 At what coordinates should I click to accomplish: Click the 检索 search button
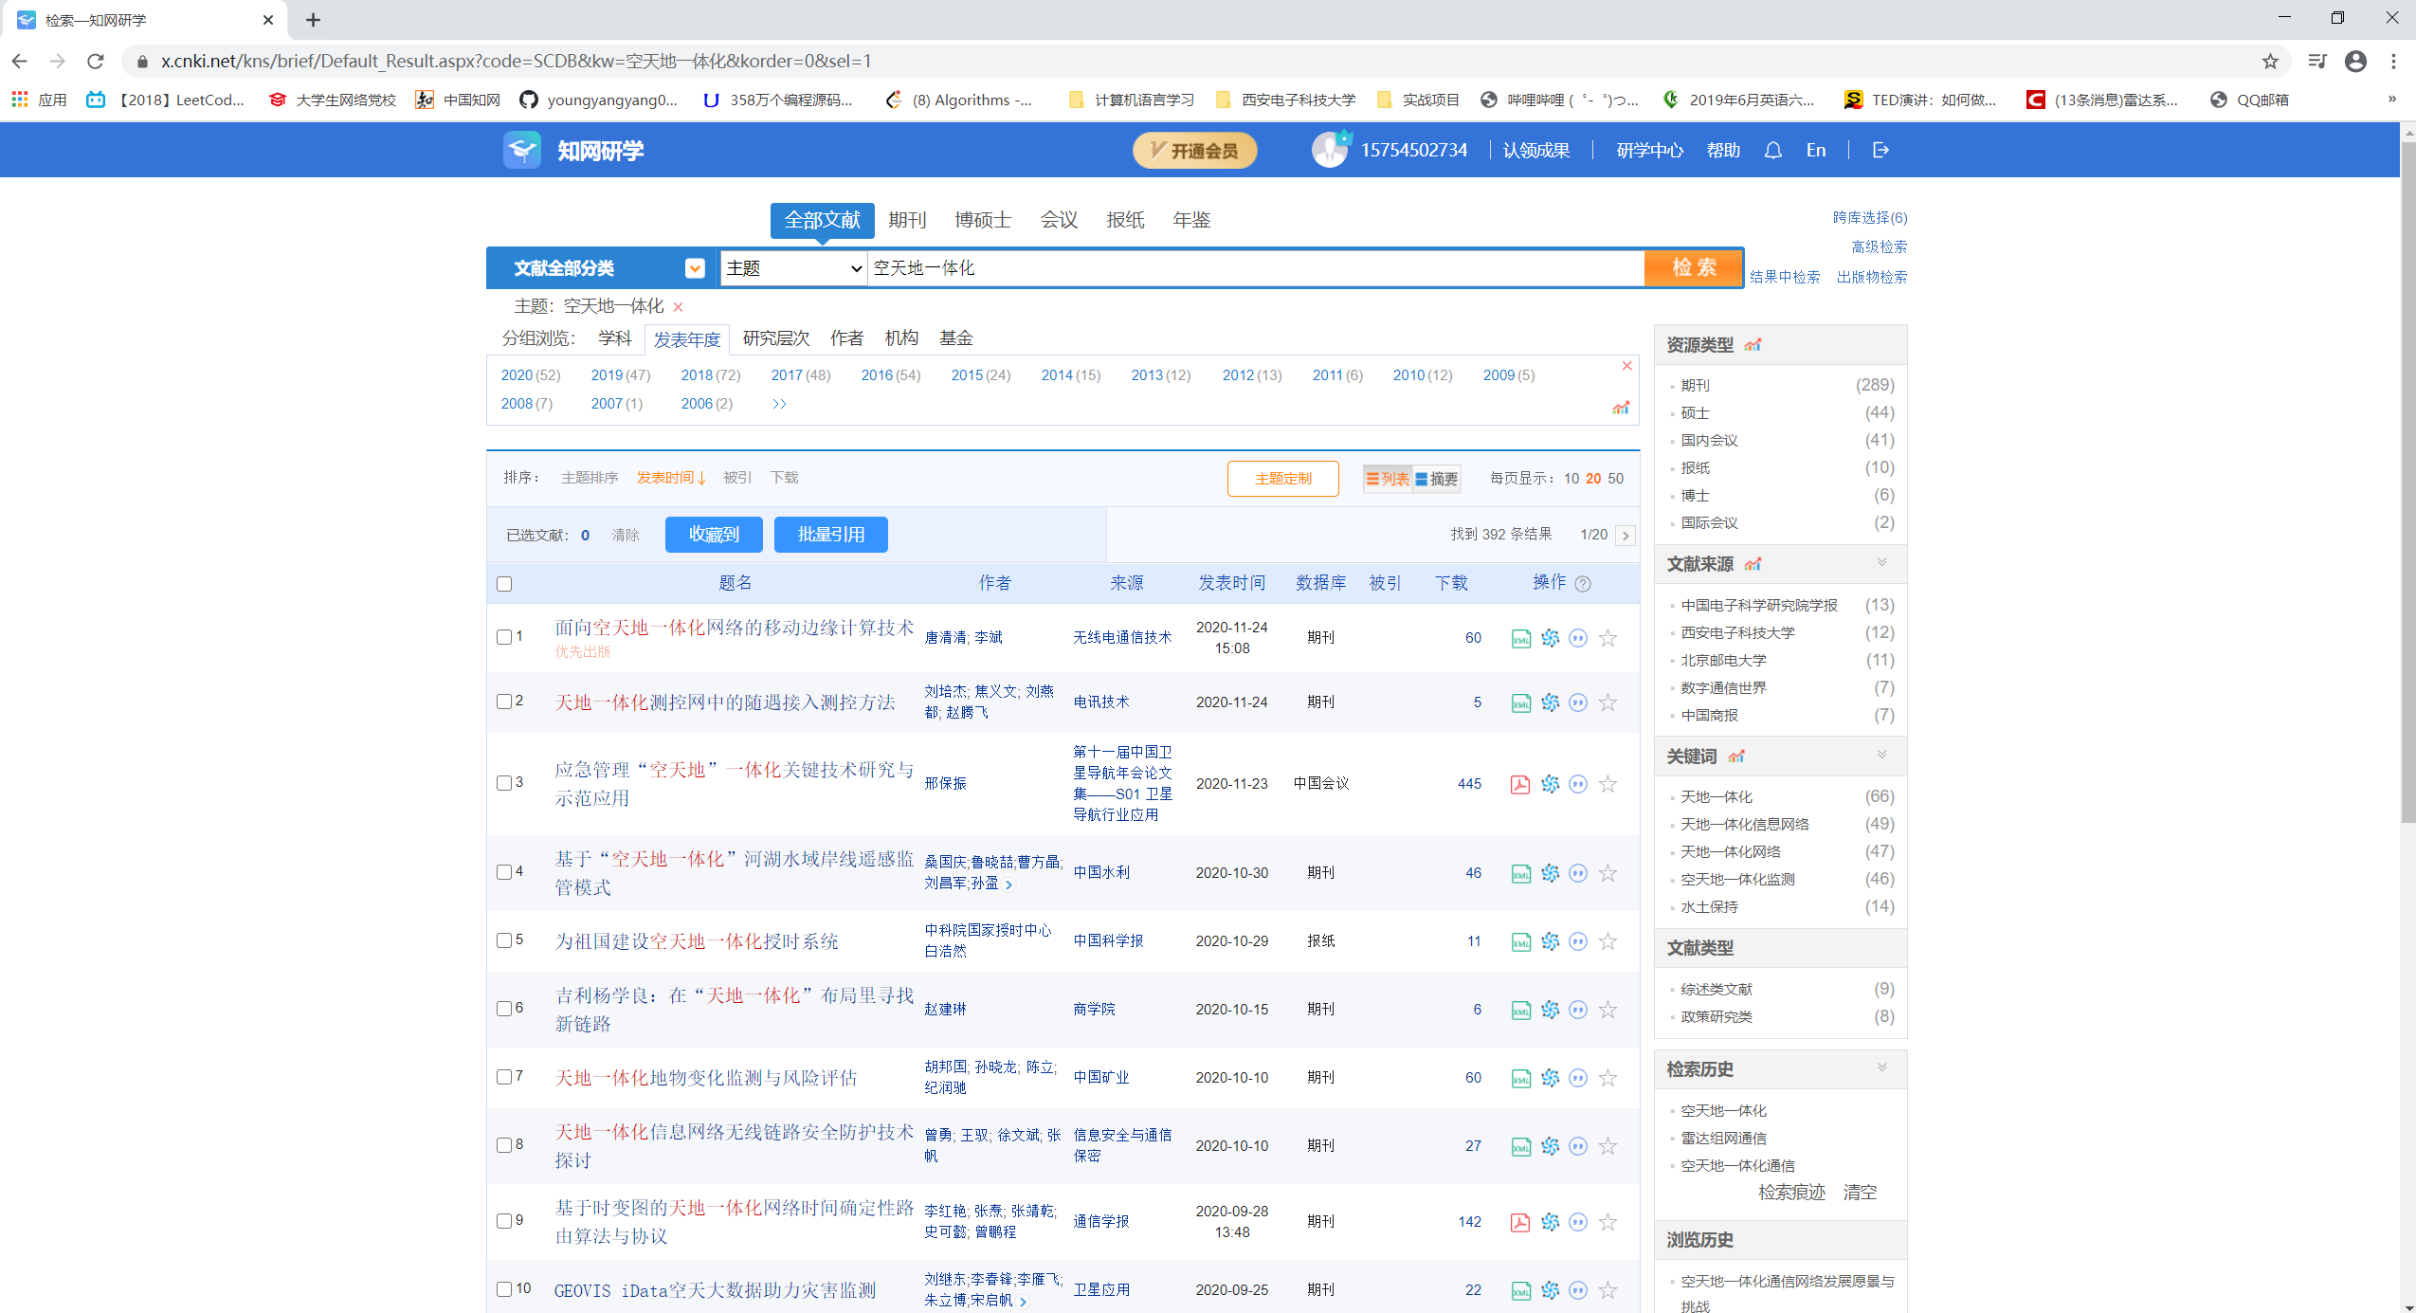1693,267
